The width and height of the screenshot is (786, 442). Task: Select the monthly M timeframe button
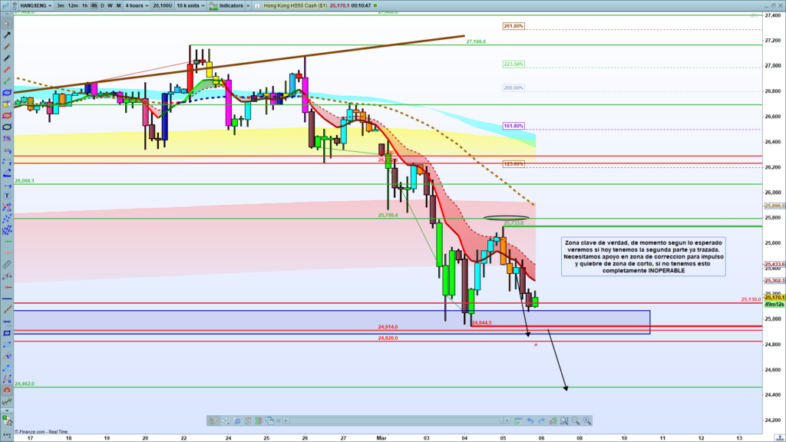118,5
